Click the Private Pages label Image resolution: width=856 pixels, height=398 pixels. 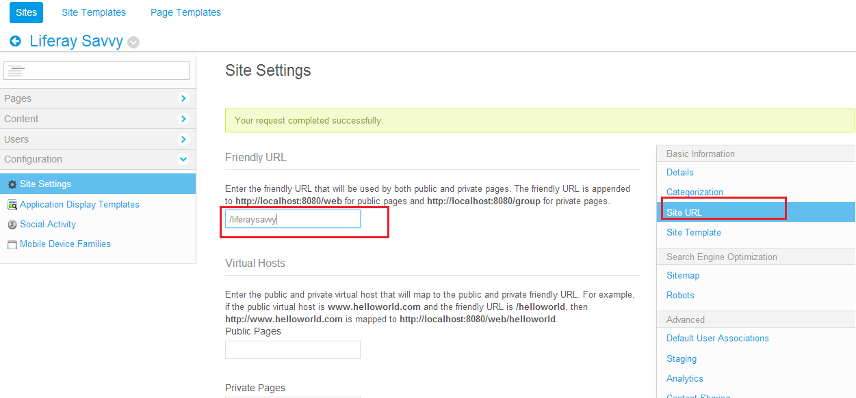pyautogui.click(x=255, y=388)
